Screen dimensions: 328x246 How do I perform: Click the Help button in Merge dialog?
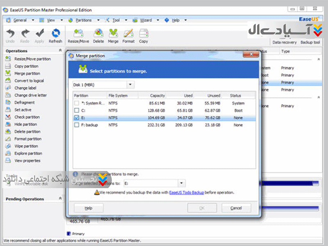(88, 208)
